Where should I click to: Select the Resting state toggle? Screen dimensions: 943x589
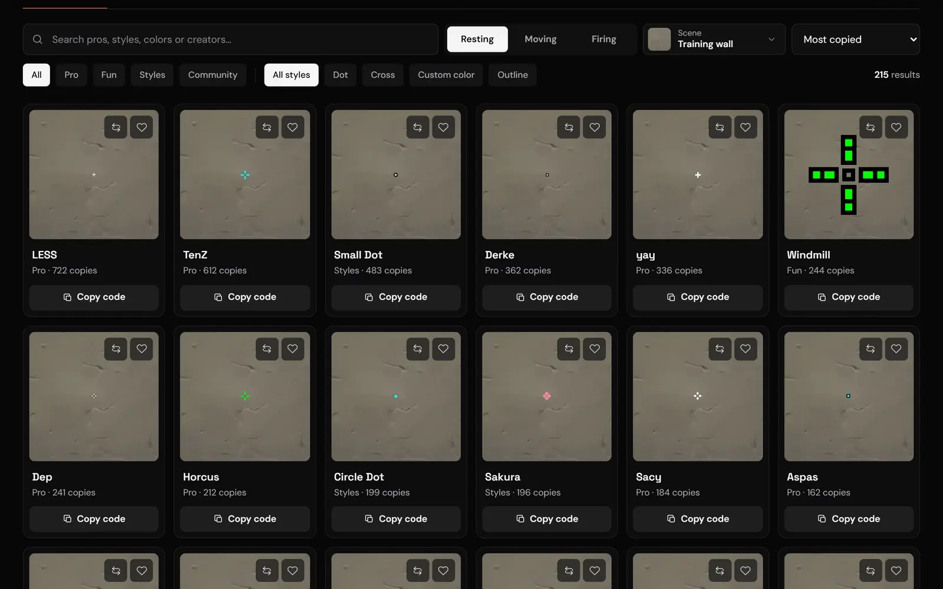pos(477,39)
